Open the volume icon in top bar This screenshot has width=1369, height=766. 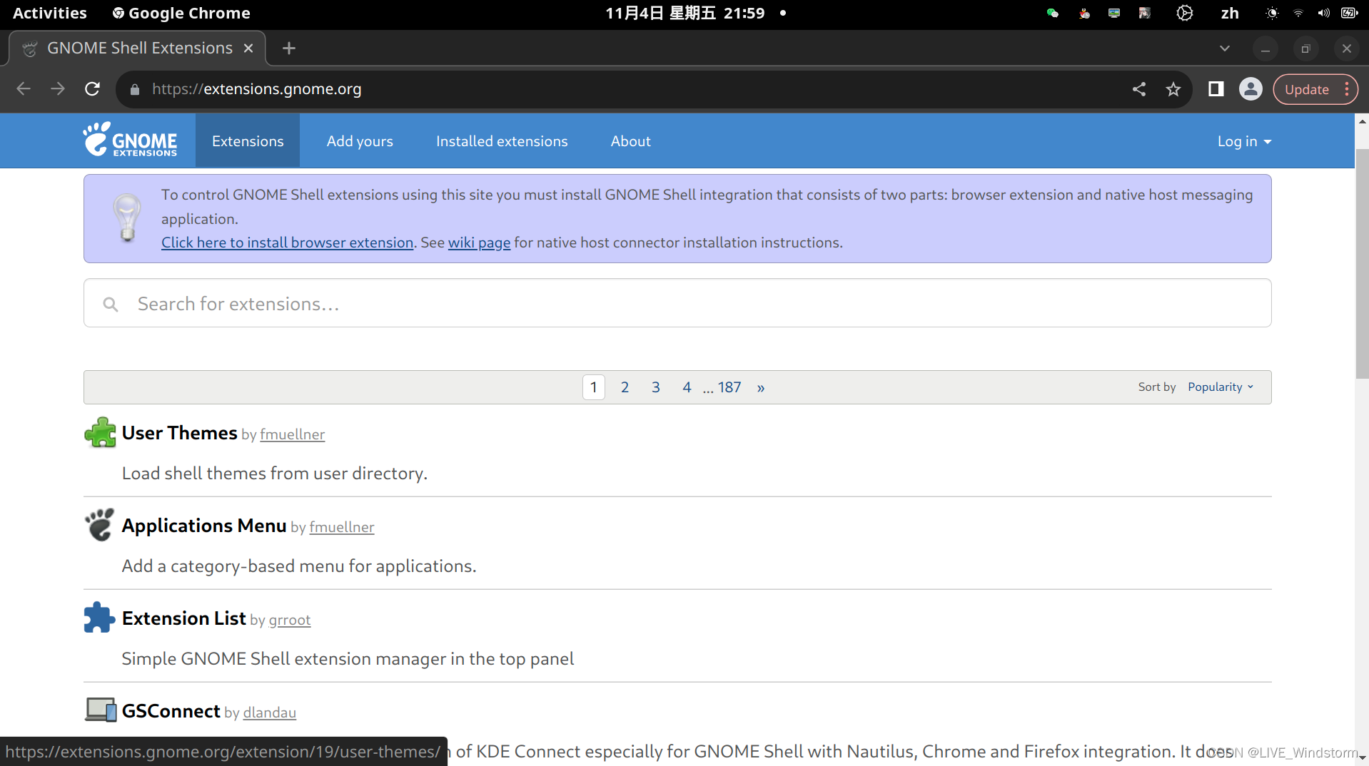tap(1324, 13)
